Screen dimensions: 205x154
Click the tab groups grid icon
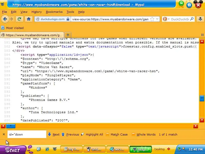(x=202, y=35)
